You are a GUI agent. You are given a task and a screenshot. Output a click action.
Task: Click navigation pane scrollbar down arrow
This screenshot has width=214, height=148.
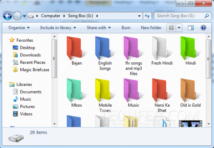55,124
